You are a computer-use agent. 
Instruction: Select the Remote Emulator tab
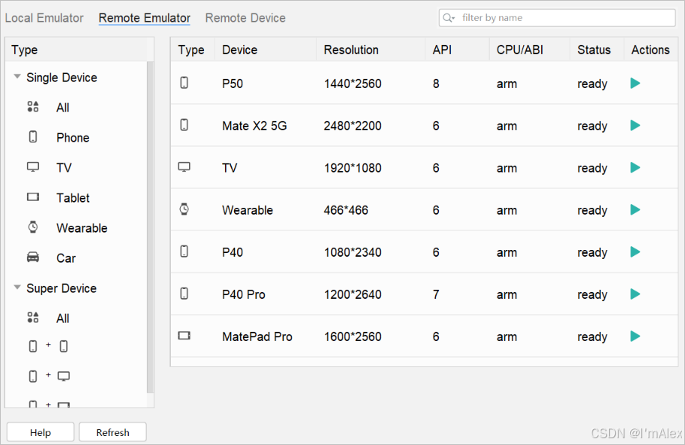145,18
